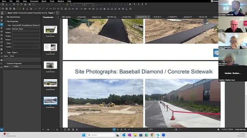Toggle the Dimmer icon in status bar
The image size is (247, 138).
(219, 129)
